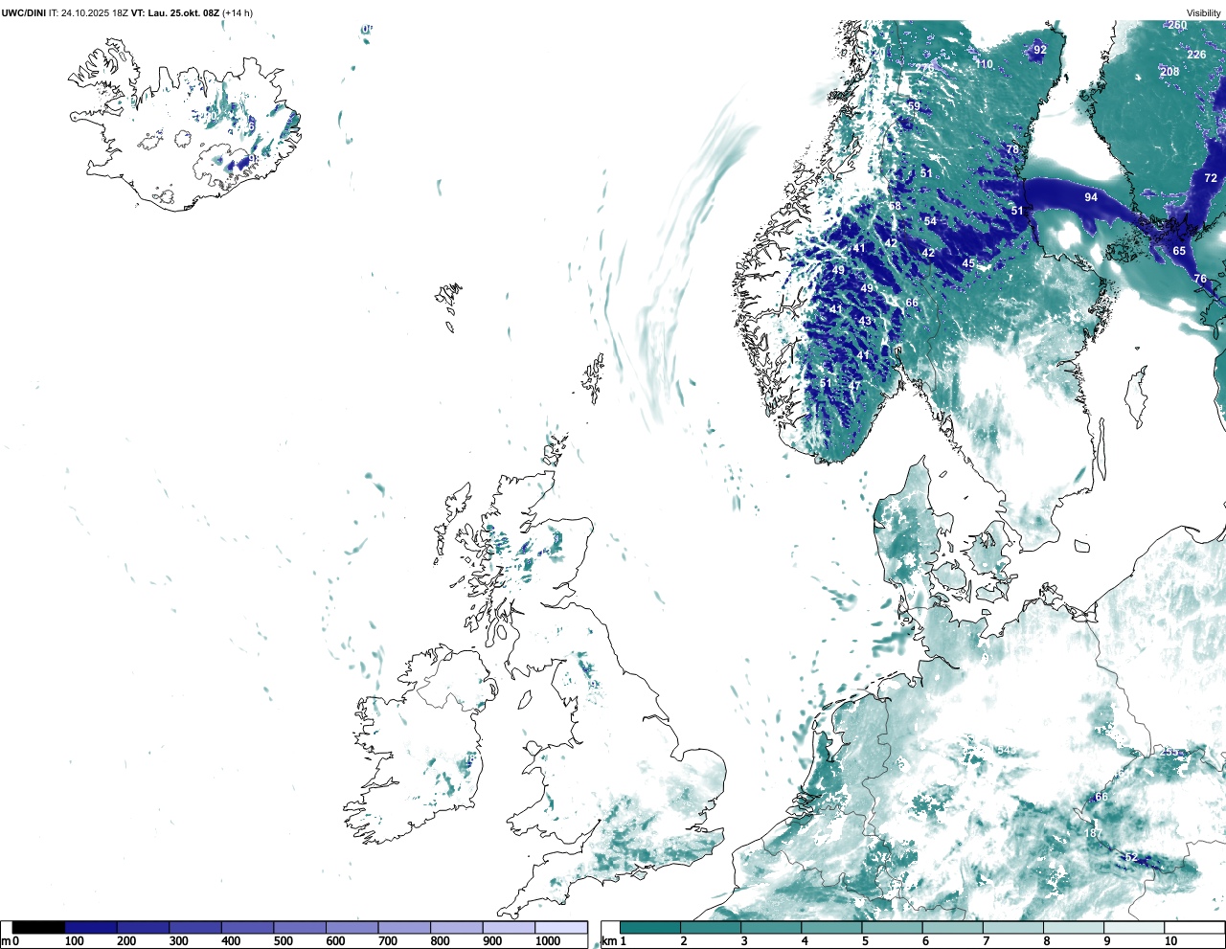This screenshot has height=949, width=1226.
Task: Click the 'km' unit label of the colorbar
Action: (610, 941)
